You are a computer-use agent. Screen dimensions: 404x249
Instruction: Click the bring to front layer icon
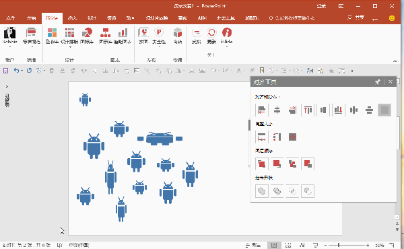(x=261, y=164)
